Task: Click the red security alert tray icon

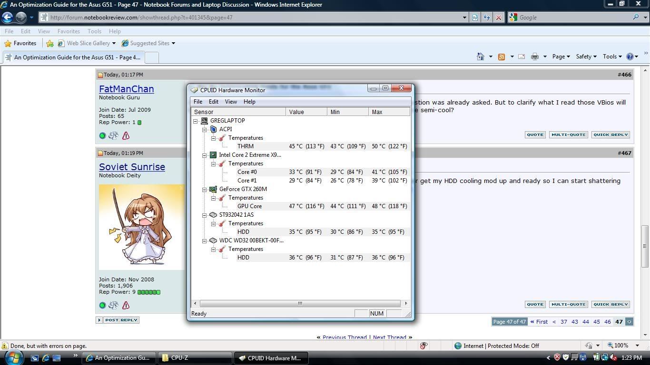Action: (x=557, y=357)
